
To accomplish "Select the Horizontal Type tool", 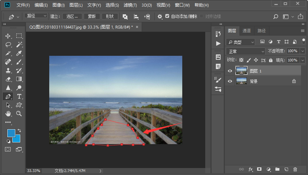I will pyautogui.click(x=19, y=96).
